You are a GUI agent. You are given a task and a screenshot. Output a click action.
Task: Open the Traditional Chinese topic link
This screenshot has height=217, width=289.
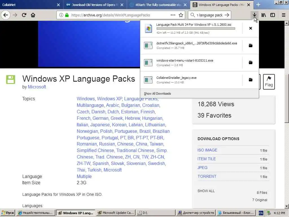[135, 150]
